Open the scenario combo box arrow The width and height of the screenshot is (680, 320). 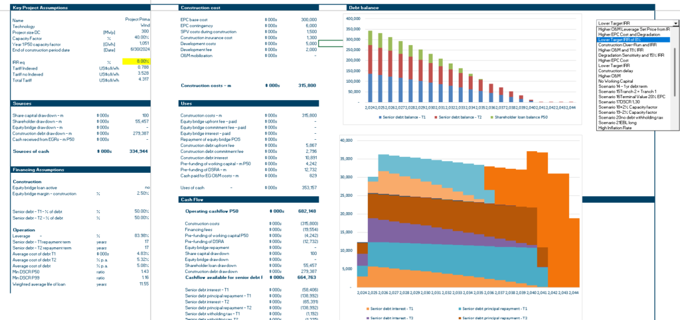(x=676, y=23)
